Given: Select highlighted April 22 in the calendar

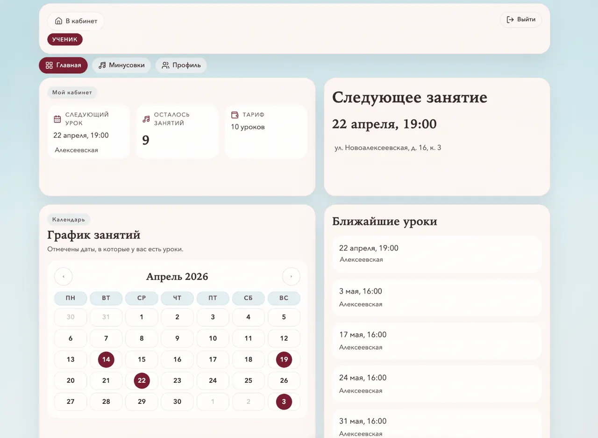Looking at the screenshot, I should 142,381.
